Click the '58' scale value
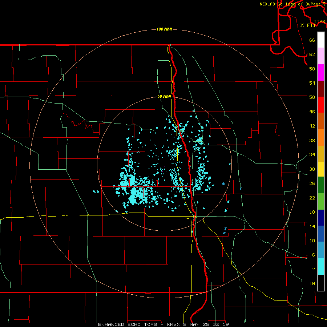The width and height of the screenshot is (327, 327). 312,69
